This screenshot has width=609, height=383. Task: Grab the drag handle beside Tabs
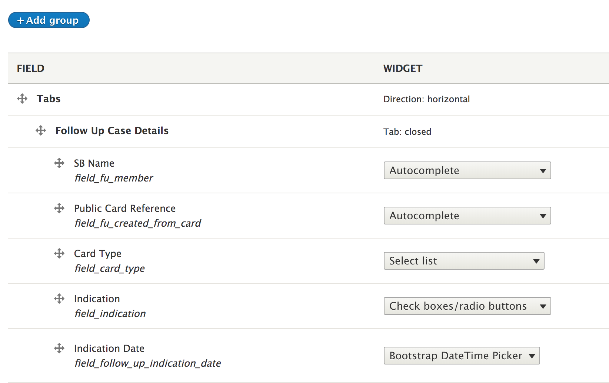pos(22,99)
